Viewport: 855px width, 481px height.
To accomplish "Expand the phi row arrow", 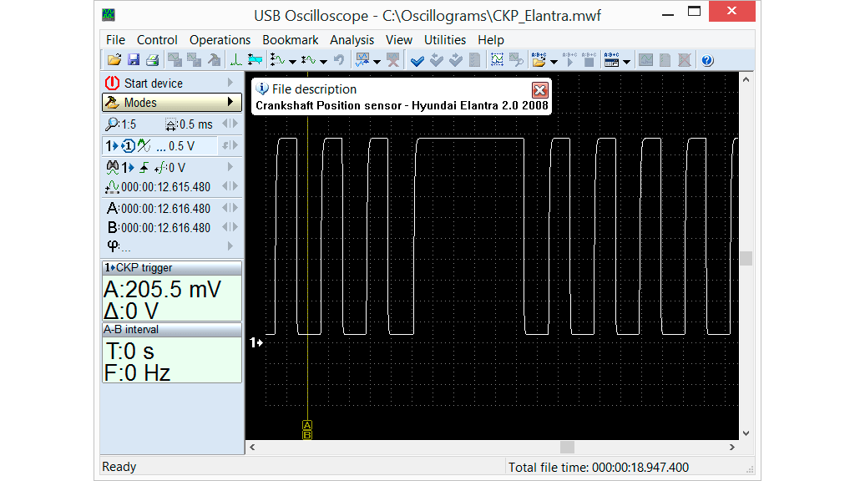I will click(230, 246).
